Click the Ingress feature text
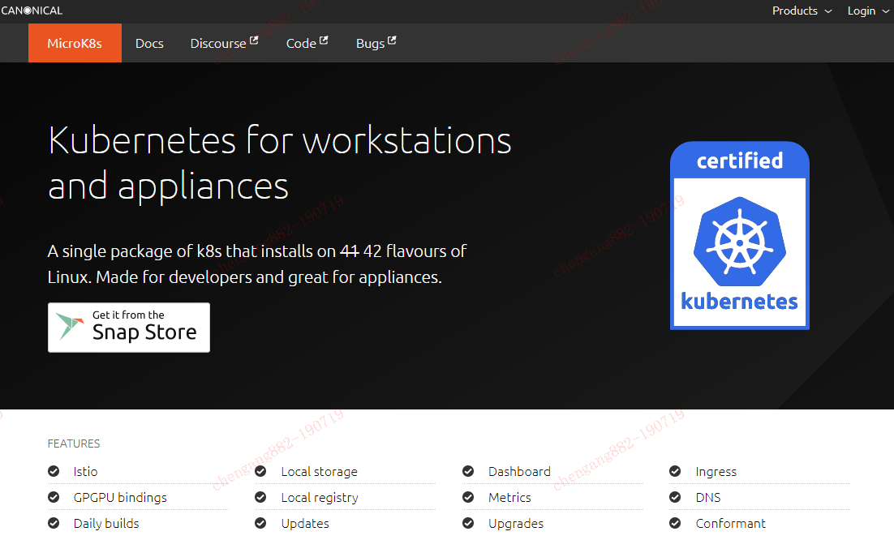The image size is (894, 540). coord(716,472)
